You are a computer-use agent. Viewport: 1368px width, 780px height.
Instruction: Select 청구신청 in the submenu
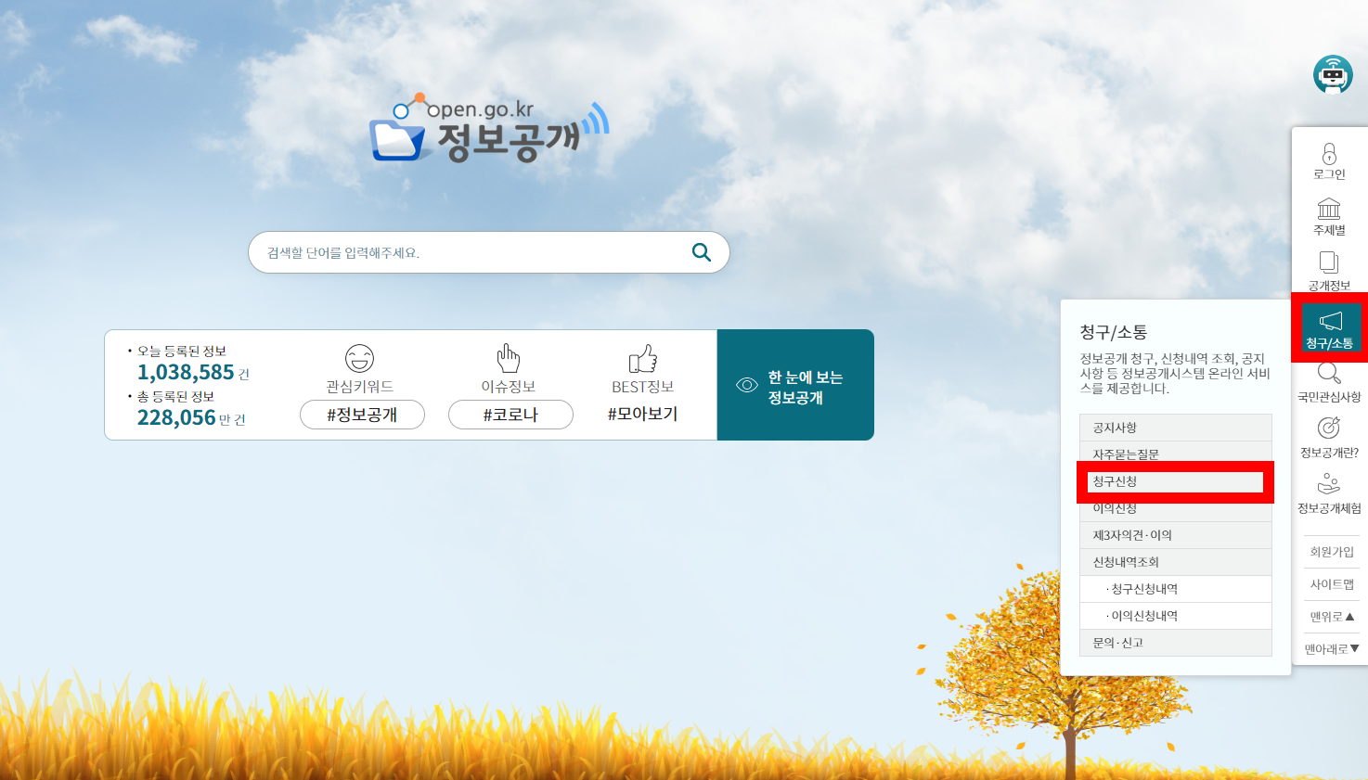(1175, 481)
